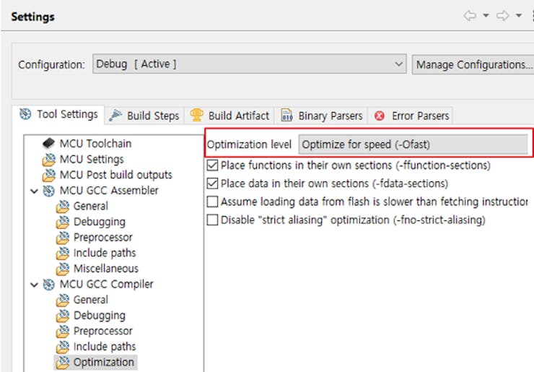Switch to Binary Parsers tab

(322, 116)
